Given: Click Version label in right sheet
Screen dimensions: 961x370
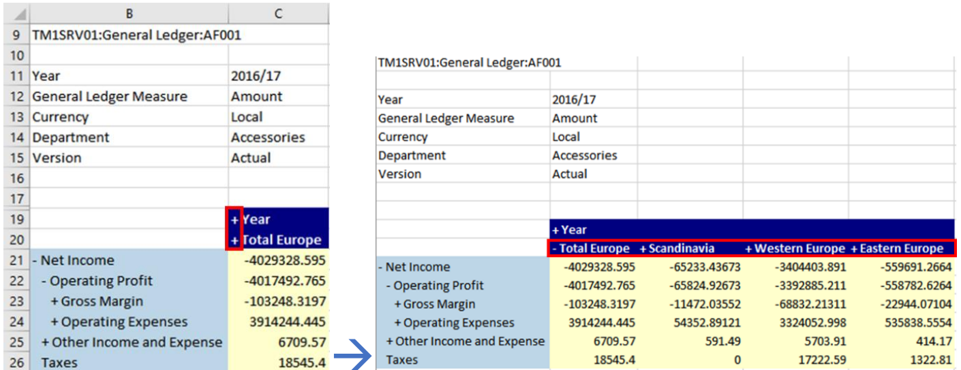Looking at the screenshot, I should click(x=399, y=173).
